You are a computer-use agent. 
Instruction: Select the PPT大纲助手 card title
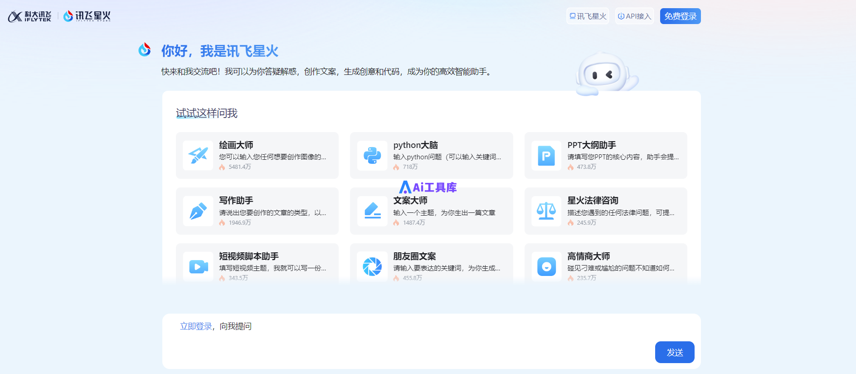point(592,145)
